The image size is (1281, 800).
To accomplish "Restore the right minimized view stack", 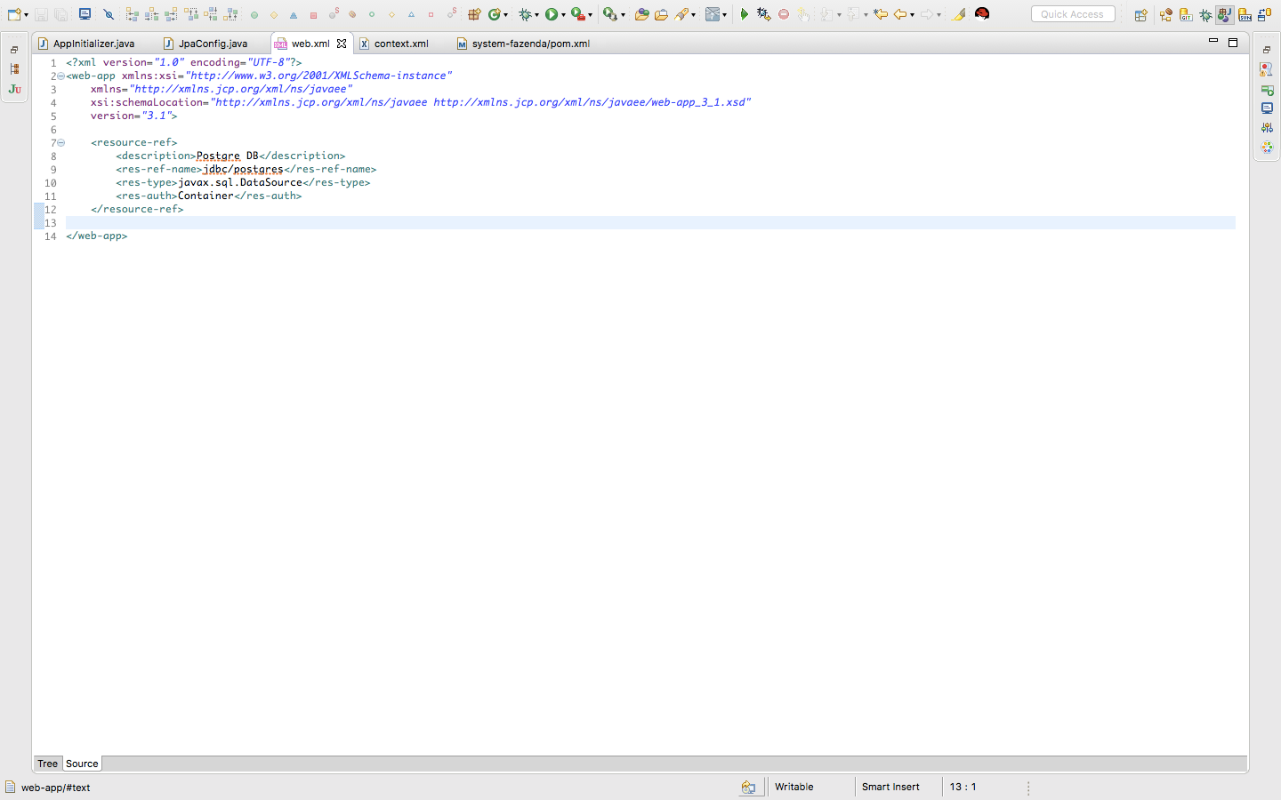I will click(x=1267, y=50).
